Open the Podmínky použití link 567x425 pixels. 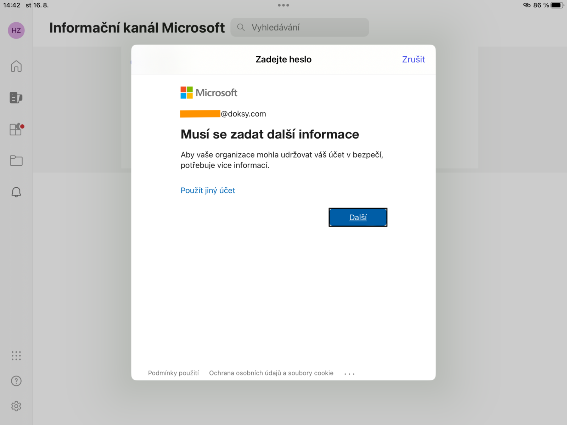173,373
